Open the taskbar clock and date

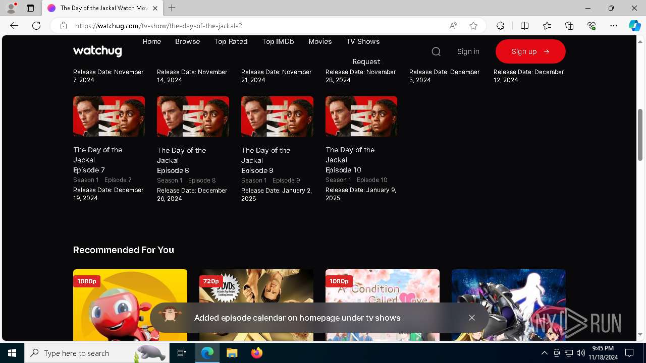[x=603, y=353]
